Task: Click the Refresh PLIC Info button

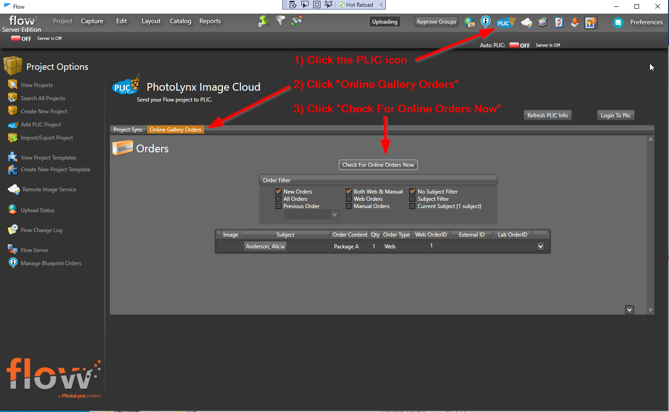Action: pyautogui.click(x=548, y=116)
